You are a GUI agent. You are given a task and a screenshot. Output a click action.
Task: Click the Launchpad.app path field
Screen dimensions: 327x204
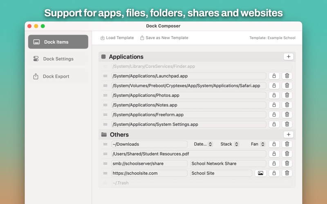[189, 76]
